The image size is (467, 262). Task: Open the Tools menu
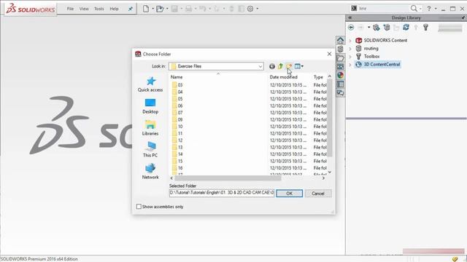point(99,9)
